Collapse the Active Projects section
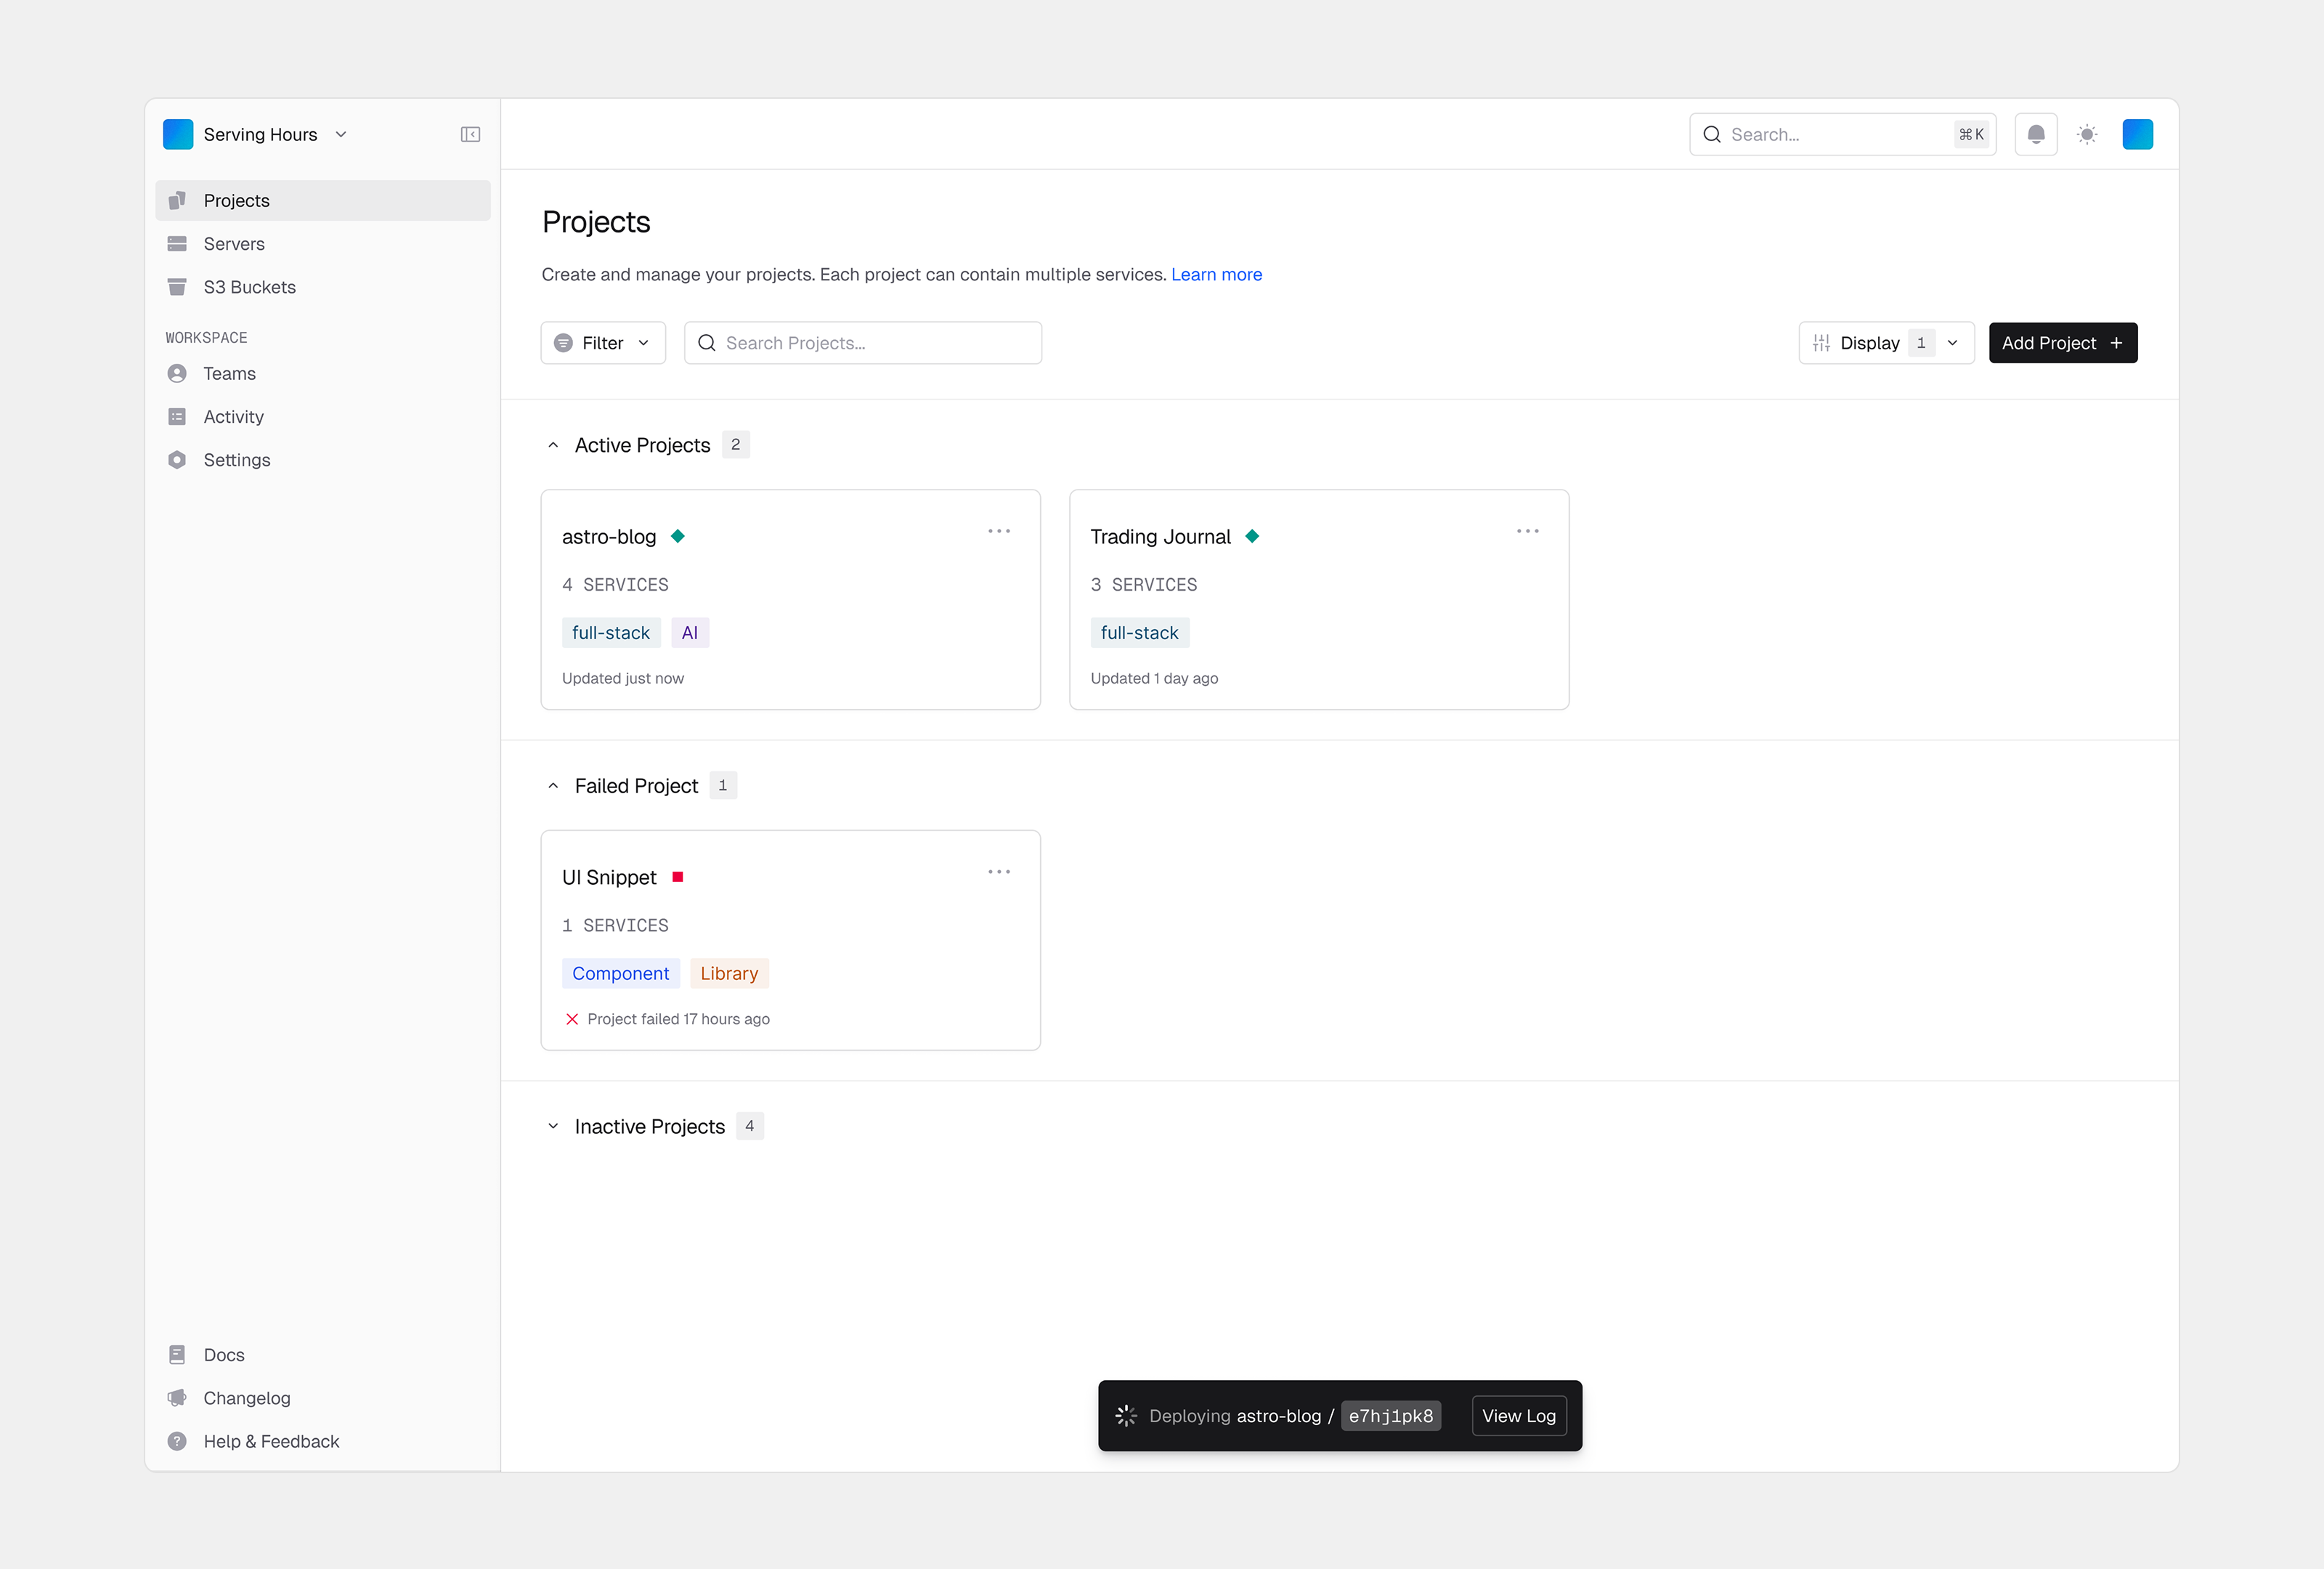 (x=554, y=444)
